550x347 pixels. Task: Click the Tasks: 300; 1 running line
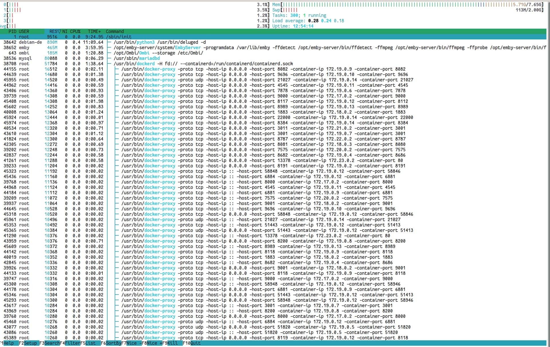point(299,15)
